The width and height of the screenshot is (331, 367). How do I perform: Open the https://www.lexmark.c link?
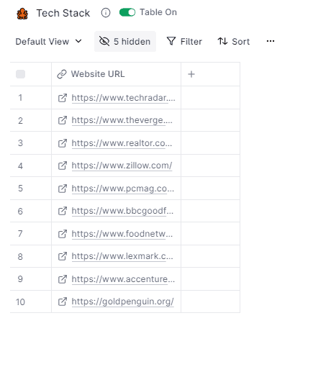tap(122, 256)
